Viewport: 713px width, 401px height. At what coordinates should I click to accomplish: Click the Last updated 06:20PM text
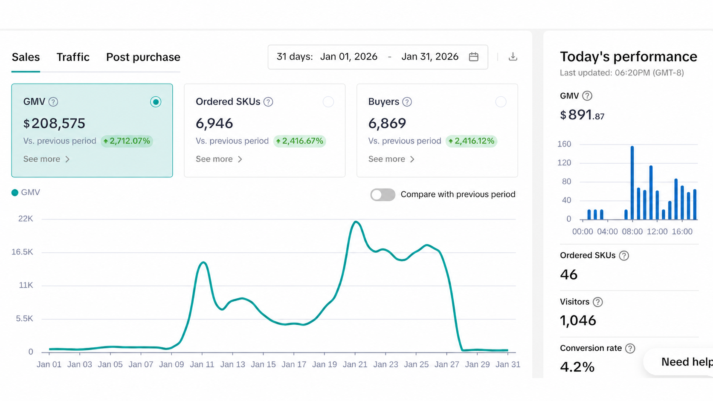622,73
